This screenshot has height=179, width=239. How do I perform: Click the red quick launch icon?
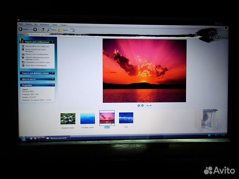[39, 138]
